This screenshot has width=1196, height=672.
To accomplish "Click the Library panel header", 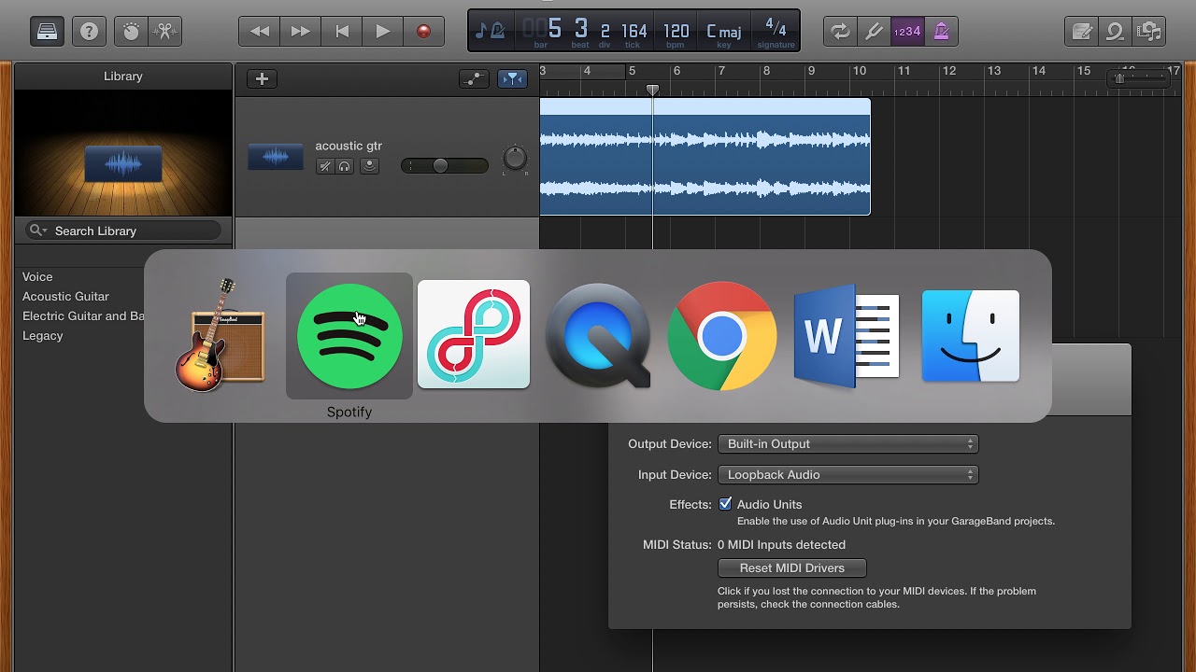I will point(123,77).
